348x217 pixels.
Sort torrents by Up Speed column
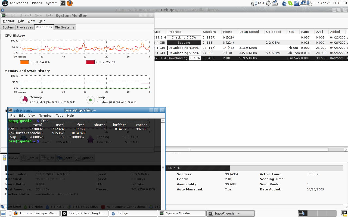click(x=275, y=32)
